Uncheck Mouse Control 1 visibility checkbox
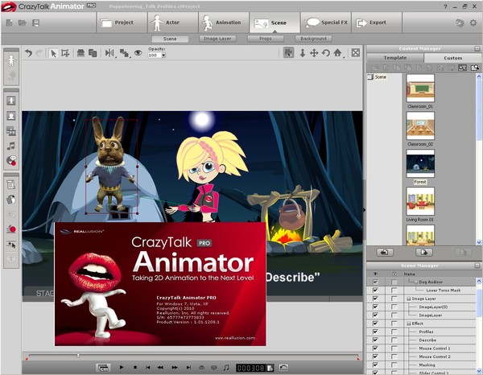 click(x=375, y=348)
